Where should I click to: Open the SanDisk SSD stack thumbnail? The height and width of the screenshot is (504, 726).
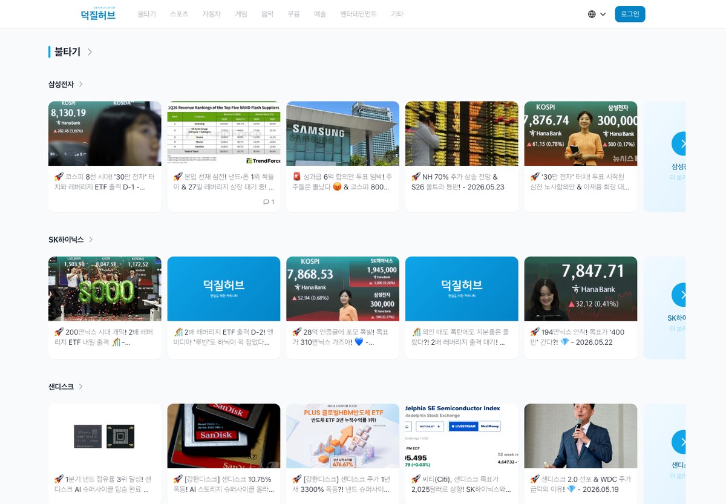click(x=224, y=436)
